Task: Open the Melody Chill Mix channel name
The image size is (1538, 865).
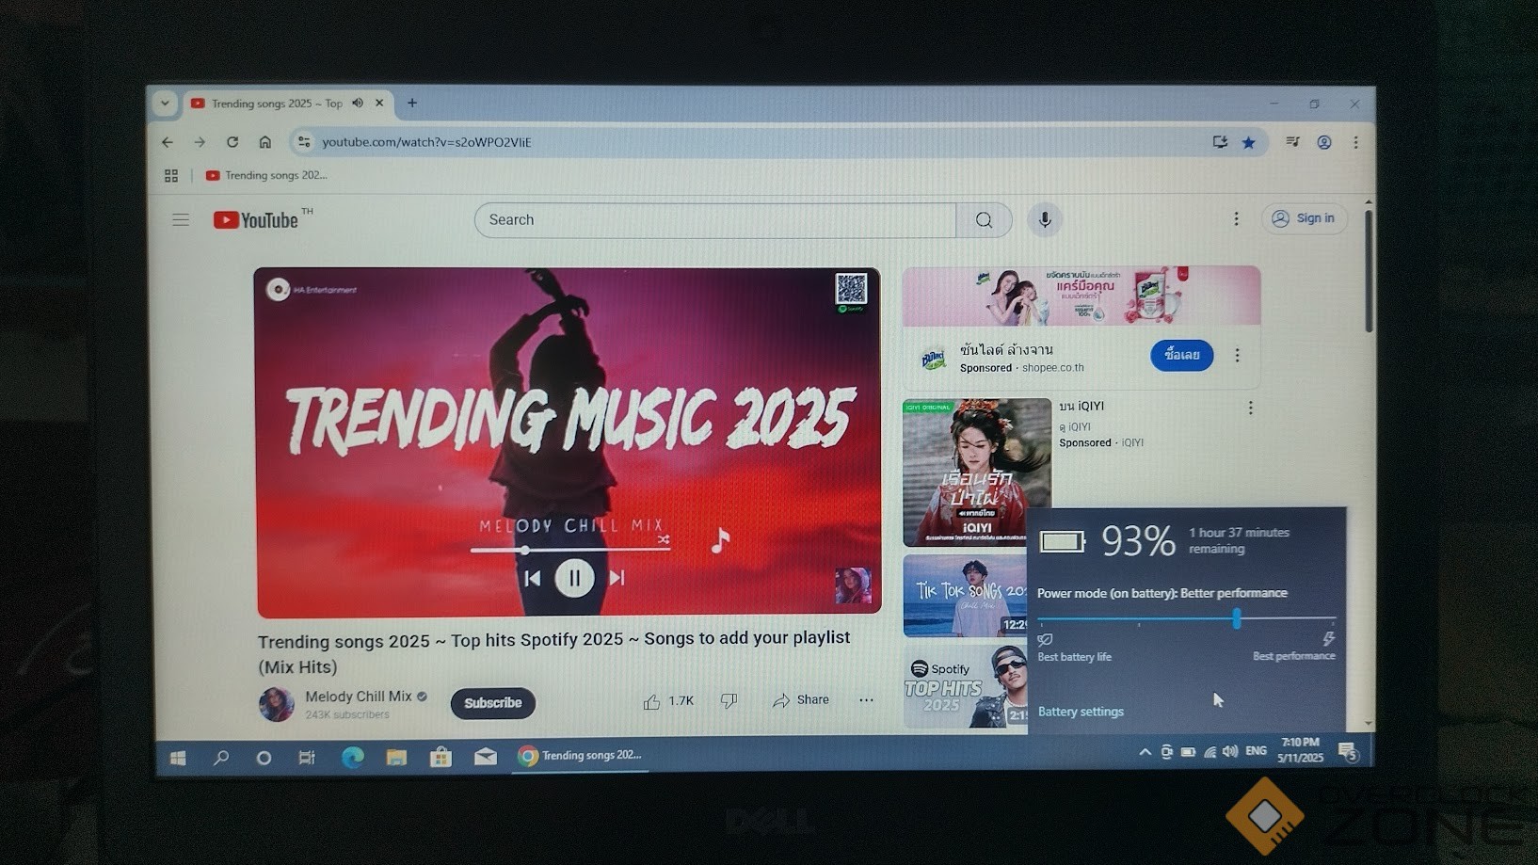Action: point(359,697)
